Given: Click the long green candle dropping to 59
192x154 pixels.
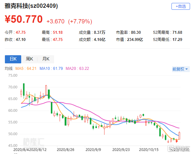Looking at the screenshot, I should [x=52, y=108].
